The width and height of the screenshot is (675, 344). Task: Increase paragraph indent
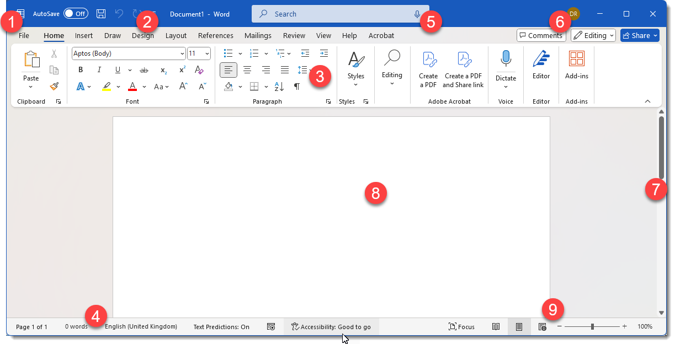tap(324, 53)
